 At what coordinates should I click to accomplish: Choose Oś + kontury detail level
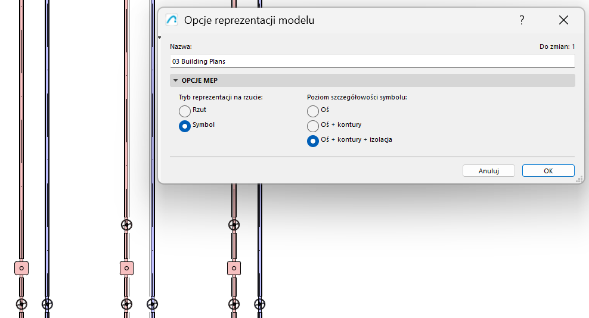click(x=313, y=126)
